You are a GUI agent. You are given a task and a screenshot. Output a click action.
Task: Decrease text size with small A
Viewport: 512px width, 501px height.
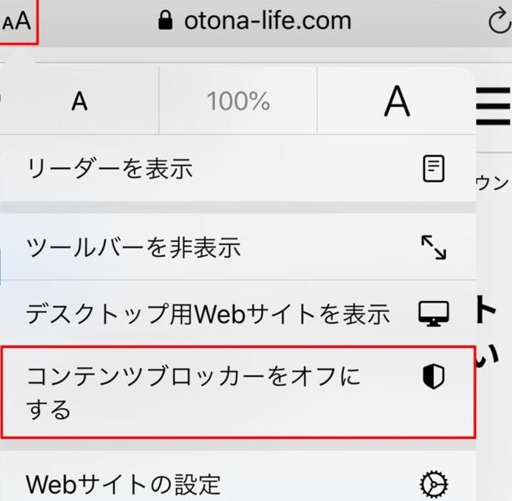(x=79, y=102)
